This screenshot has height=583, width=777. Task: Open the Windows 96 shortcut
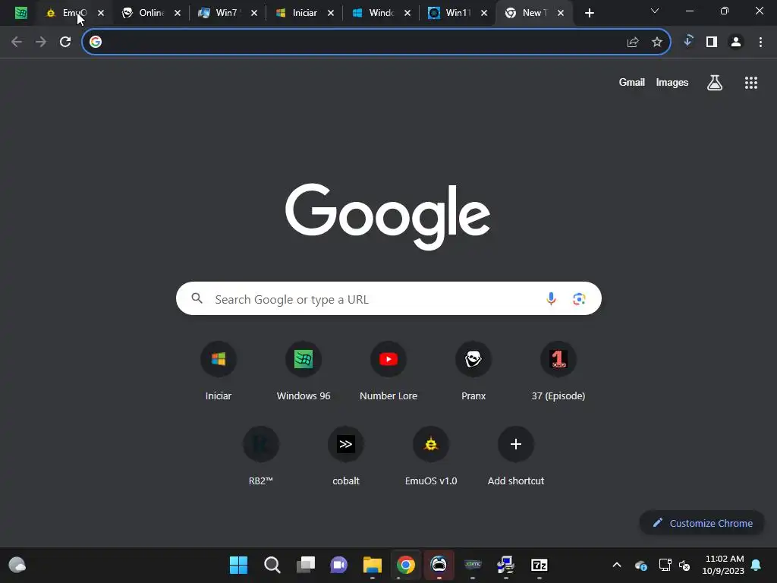pyautogui.click(x=304, y=359)
